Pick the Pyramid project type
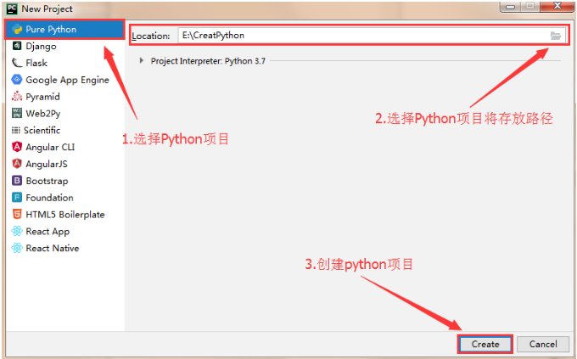This screenshot has height=359, width=577. 64,97
